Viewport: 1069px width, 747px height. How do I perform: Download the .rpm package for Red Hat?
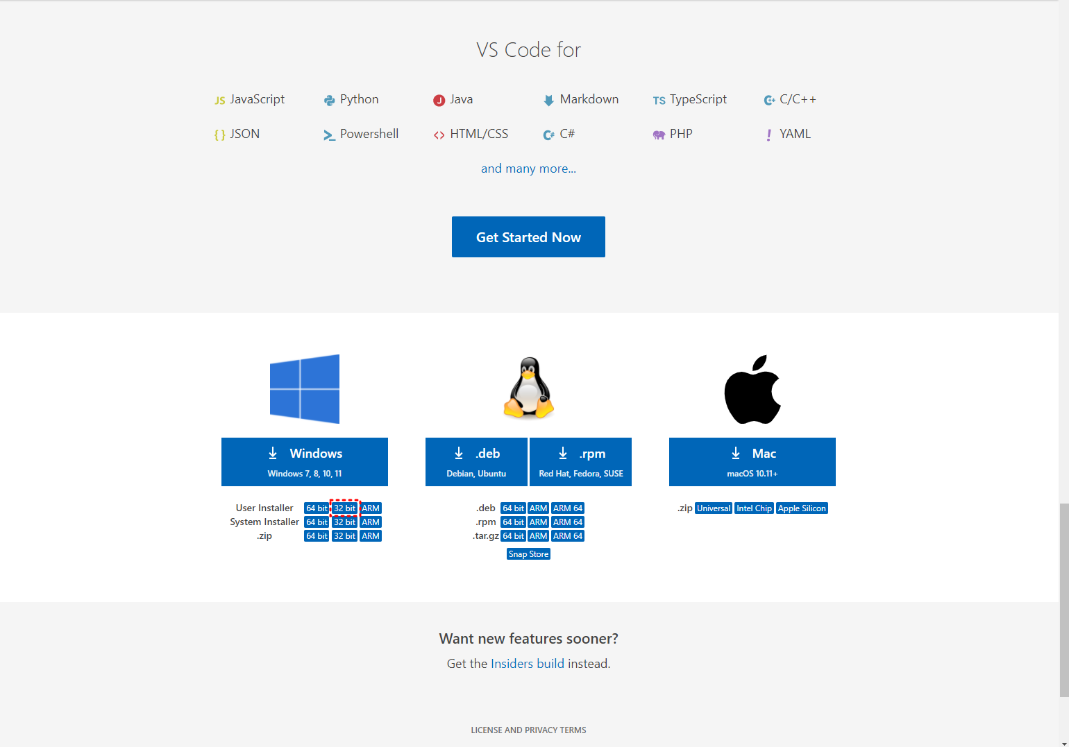580,462
